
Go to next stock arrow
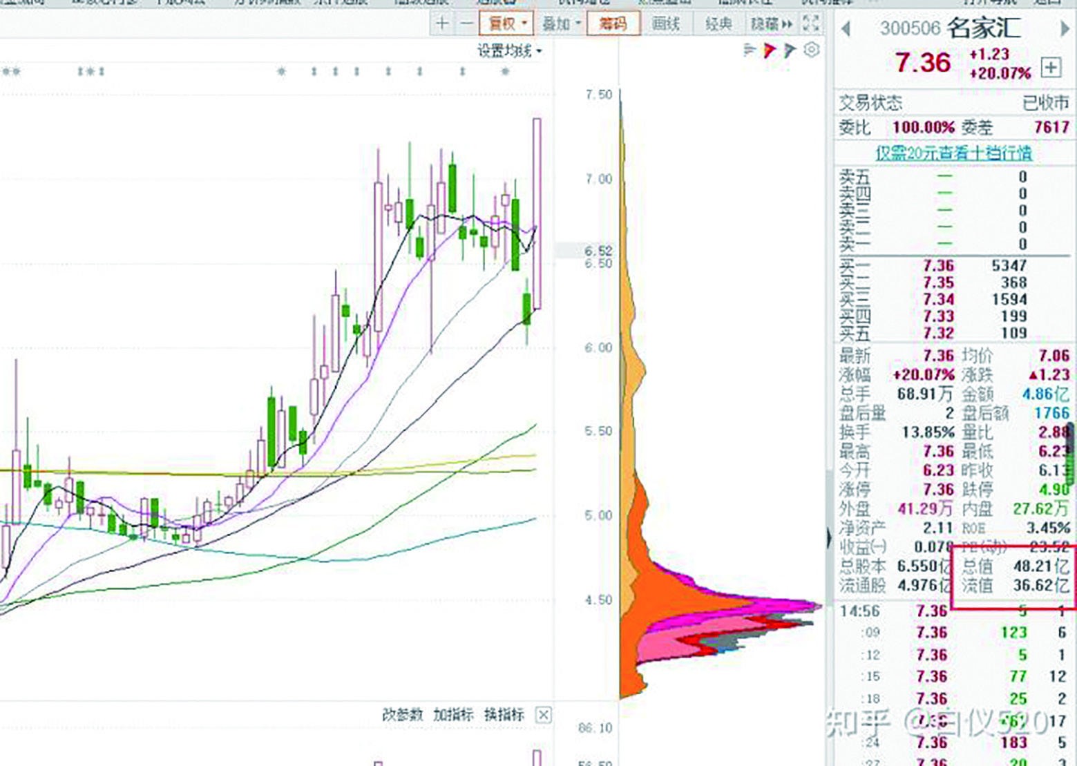1065,29
